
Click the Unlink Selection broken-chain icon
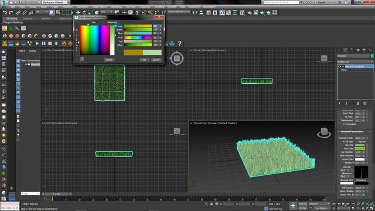click(x=25, y=12)
